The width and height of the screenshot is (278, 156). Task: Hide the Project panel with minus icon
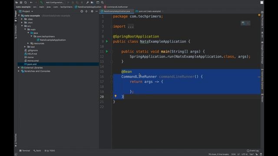96,11
